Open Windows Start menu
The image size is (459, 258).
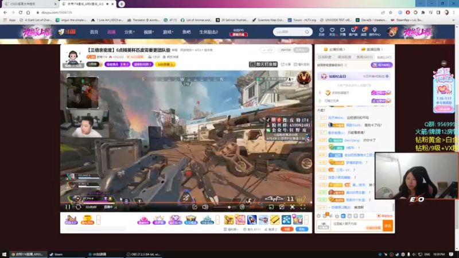point(4,255)
